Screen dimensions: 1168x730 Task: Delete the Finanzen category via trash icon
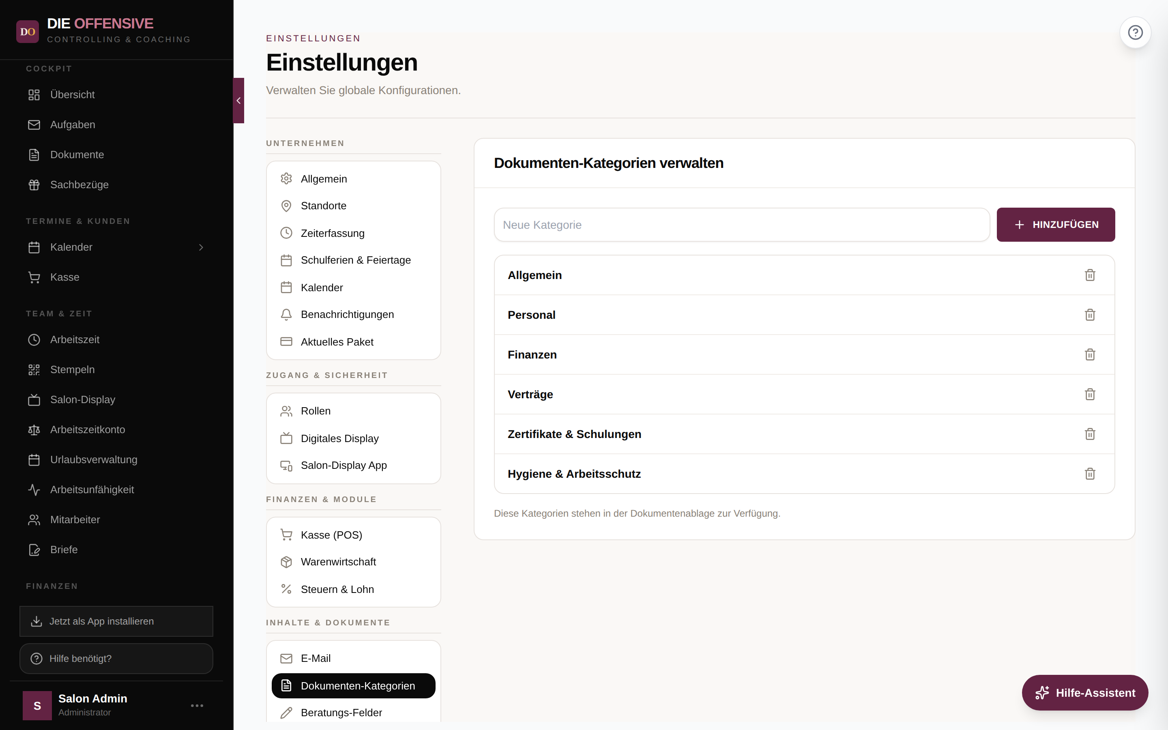pos(1090,355)
